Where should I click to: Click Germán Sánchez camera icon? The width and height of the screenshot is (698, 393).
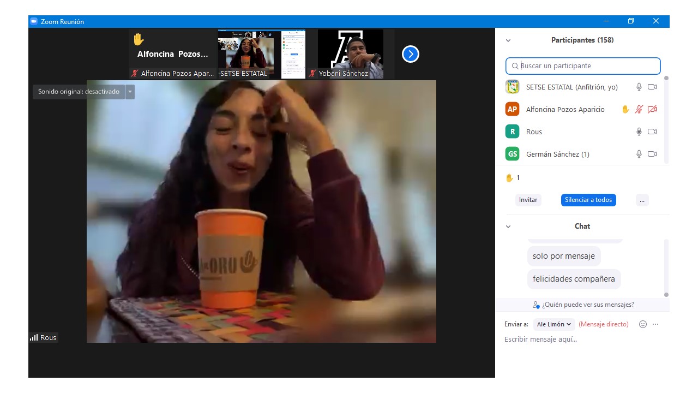click(652, 154)
